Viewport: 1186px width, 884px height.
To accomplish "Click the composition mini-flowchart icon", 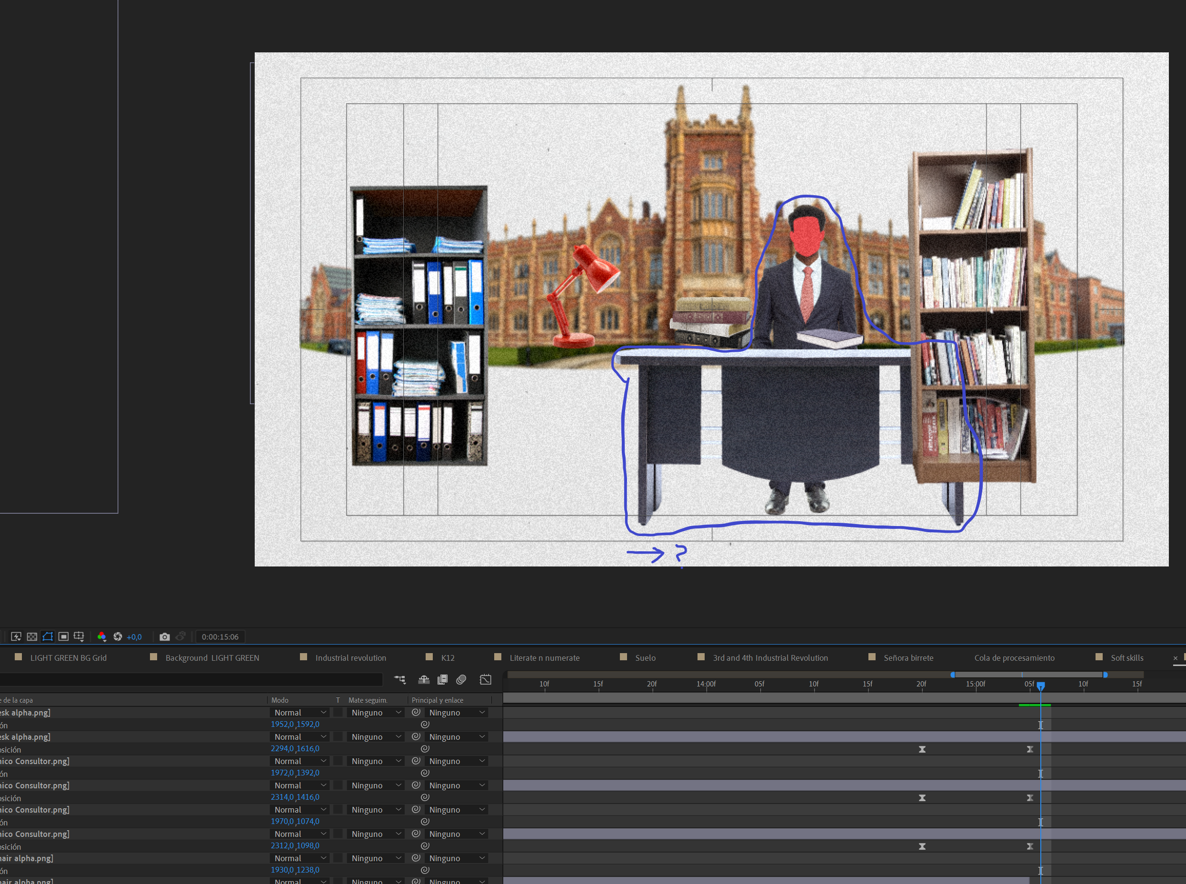I will coord(400,680).
